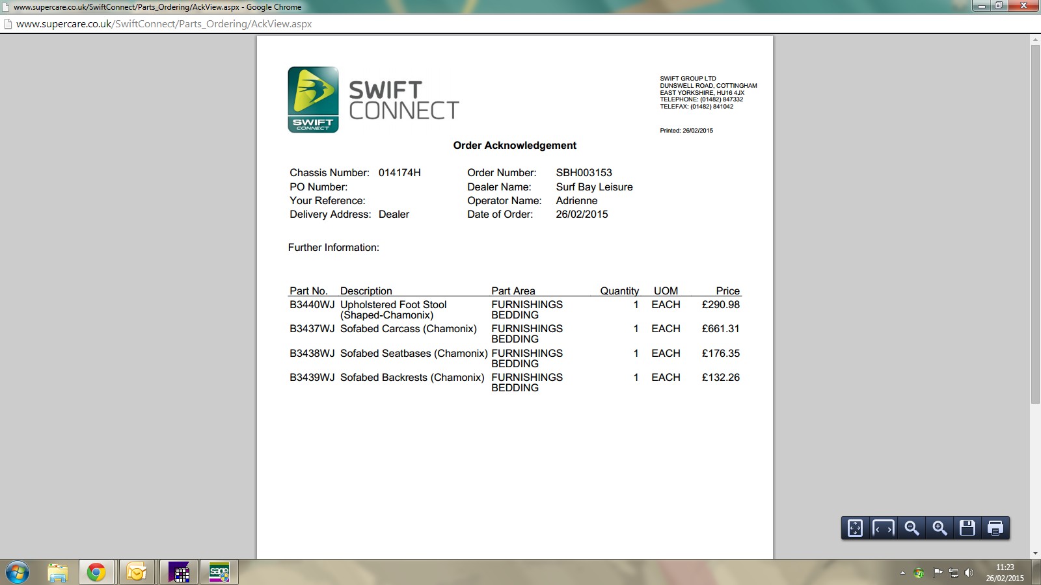The width and height of the screenshot is (1041, 585).
Task: Click the price £290.98
Action: point(721,305)
